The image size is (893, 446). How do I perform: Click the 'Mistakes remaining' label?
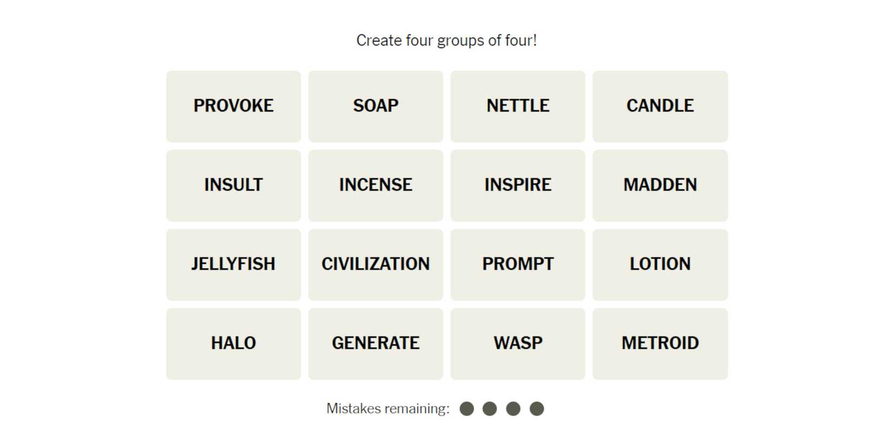(x=388, y=409)
